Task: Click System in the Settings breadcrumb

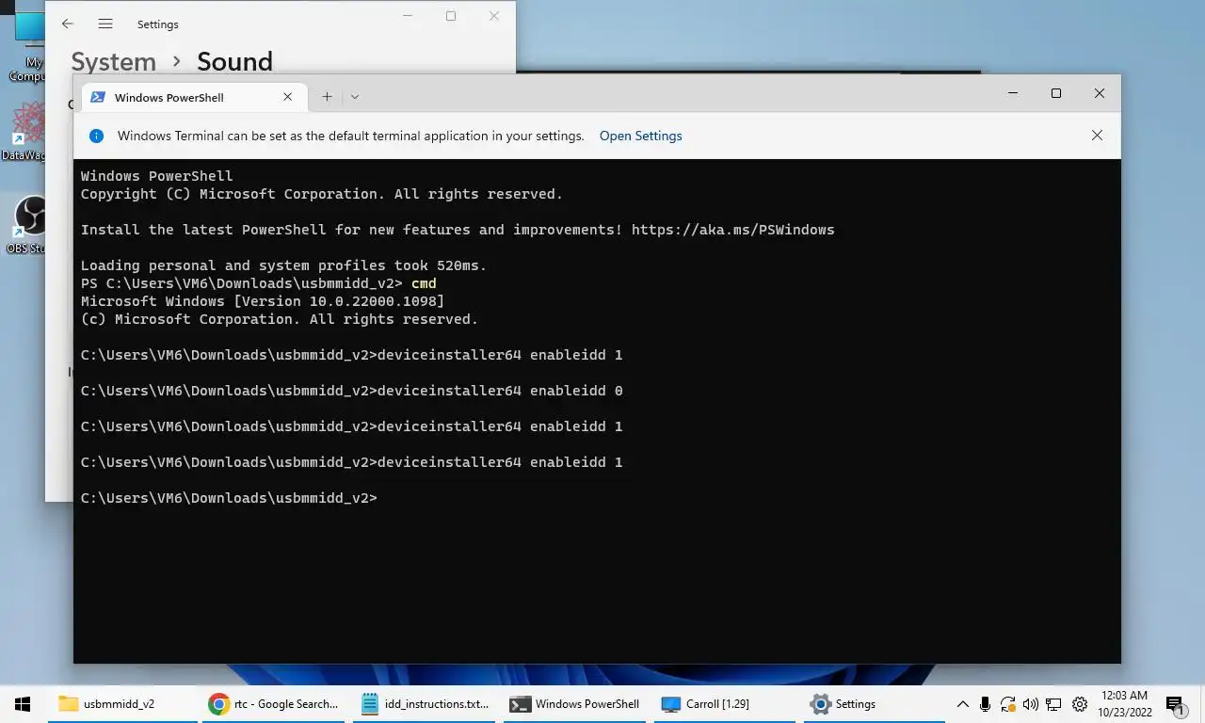Action: (114, 61)
